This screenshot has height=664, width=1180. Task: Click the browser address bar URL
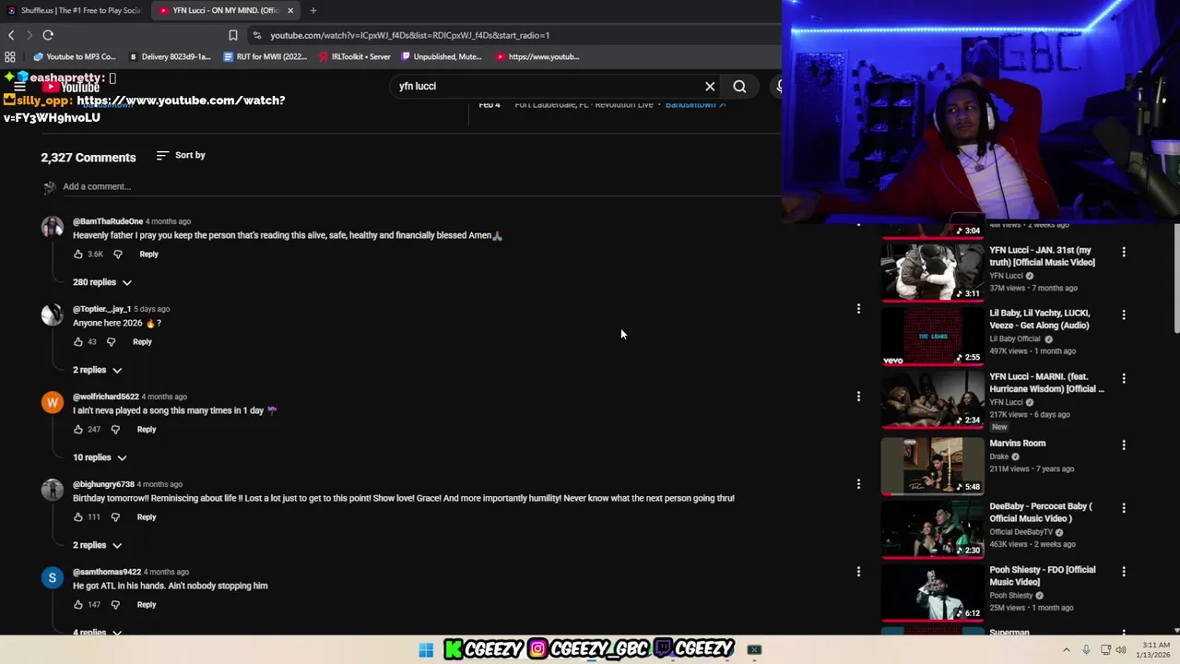(x=410, y=35)
